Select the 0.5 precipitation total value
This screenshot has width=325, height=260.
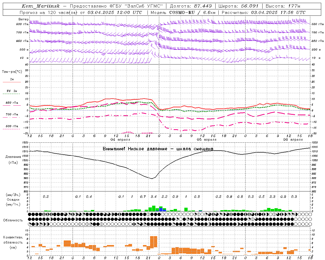click(262, 197)
